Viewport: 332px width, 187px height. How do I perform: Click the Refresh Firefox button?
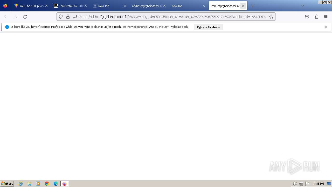(x=208, y=27)
